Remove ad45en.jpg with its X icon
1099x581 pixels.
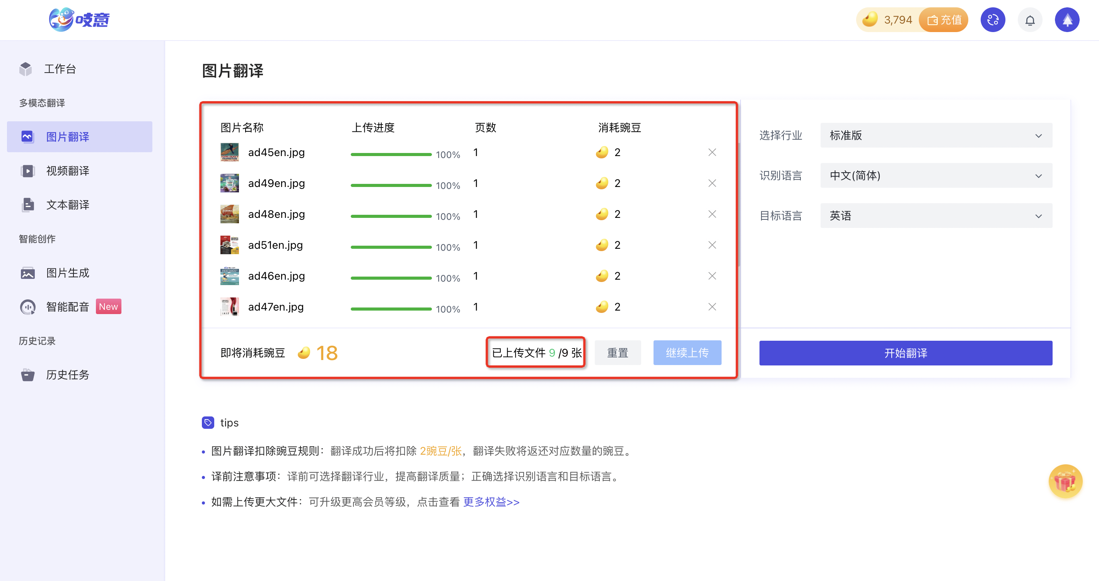712,152
